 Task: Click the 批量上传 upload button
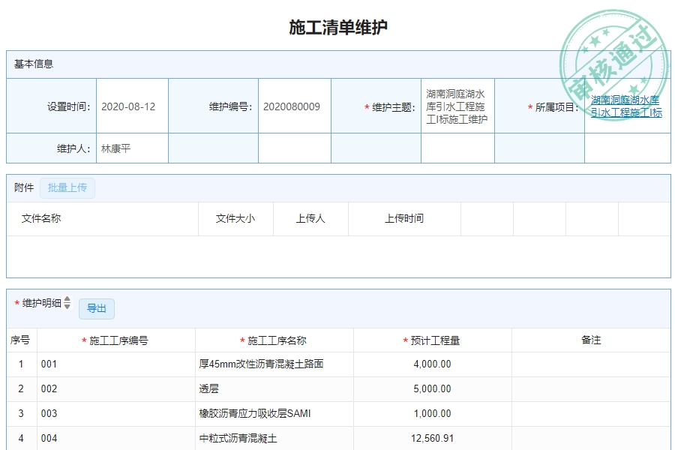pyautogui.click(x=67, y=188)
